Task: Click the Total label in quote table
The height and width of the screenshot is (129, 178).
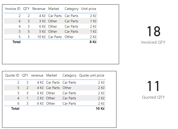Action: [x=15, y=108]
